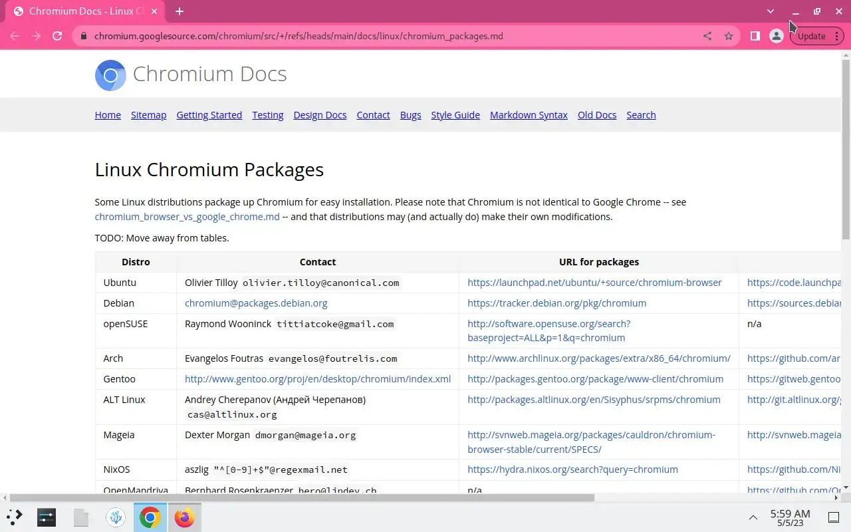Image resolution: width=851 pixels, height=532 pixels.
Task: Open the archlinux.org packages chromium link
Action: pyautogui.click(x=598, y=358)
